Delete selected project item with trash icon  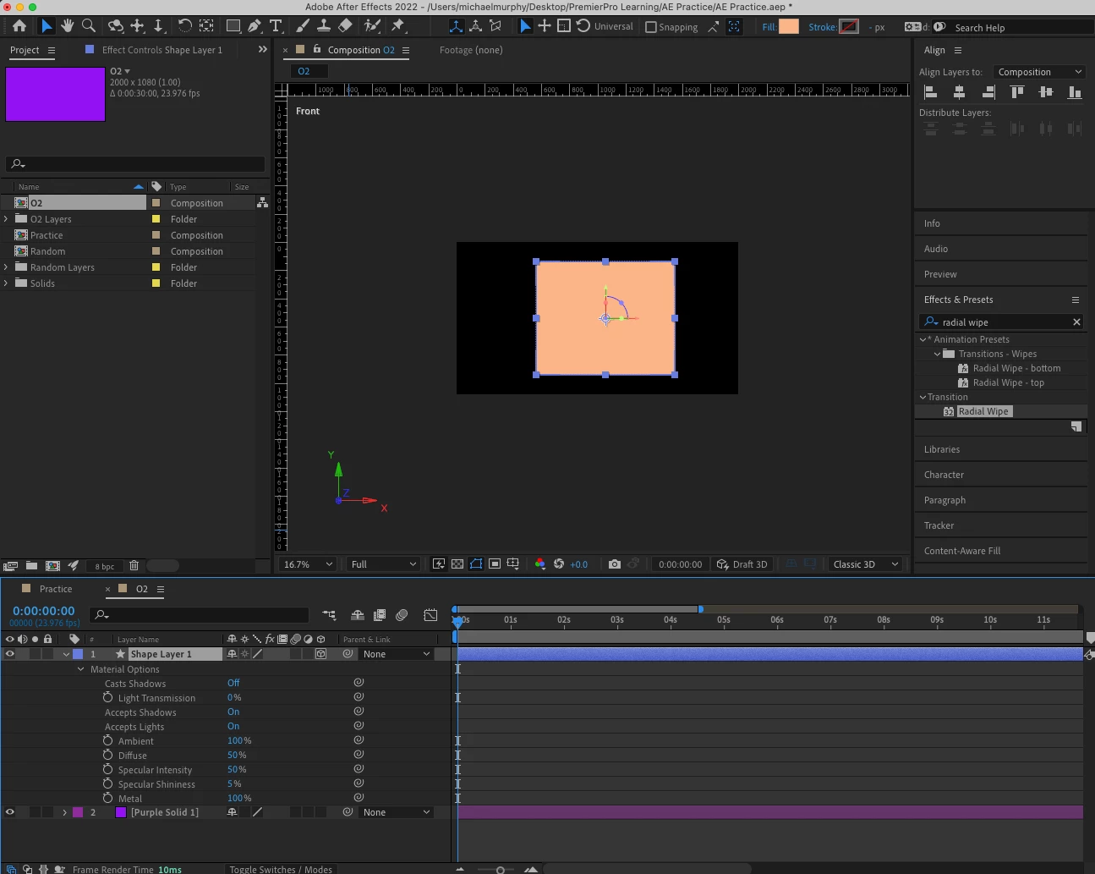(134, 565)
